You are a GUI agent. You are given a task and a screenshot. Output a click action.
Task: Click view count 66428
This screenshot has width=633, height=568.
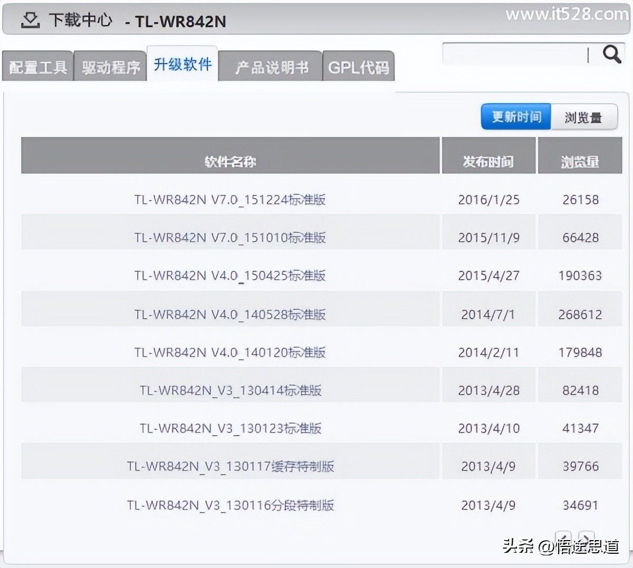coord(580,238)
